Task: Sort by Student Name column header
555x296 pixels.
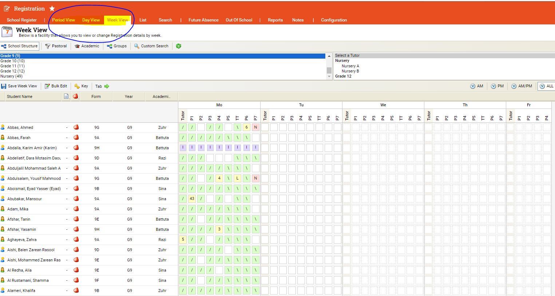Action: (20, 96)
